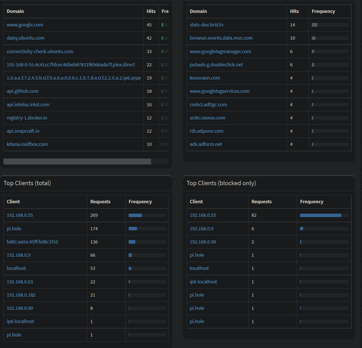Open api.github.com domain link
Viewport: 362px width, 348px height.
(x=22, y=91)
